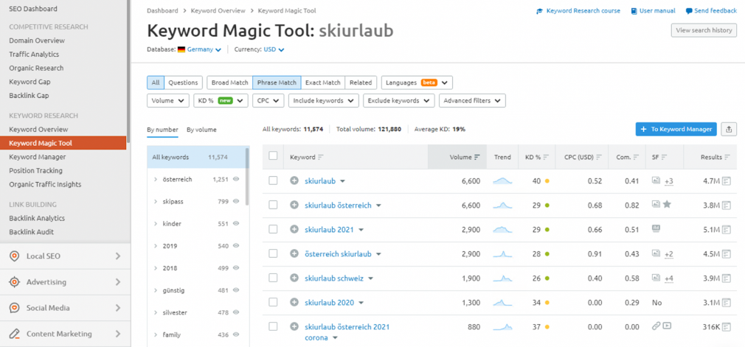The height and width of the screenshot is (347, 745).
Task: Switch to Related keywords tab
Action: point(361,83)
